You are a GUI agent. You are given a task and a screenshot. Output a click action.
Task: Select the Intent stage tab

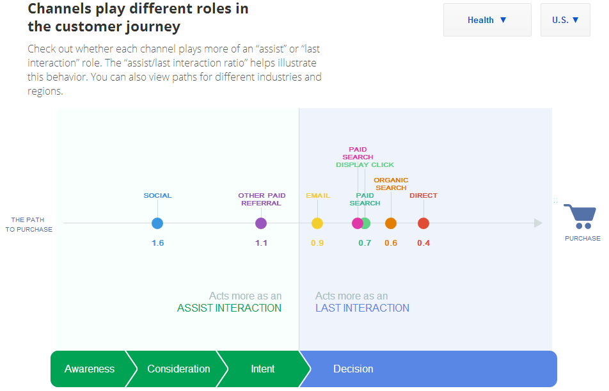pos(262,369)
